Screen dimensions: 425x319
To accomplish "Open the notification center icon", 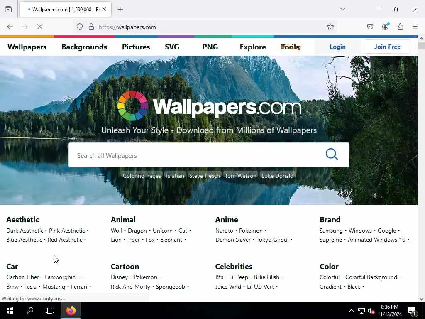I will (412, 311).
